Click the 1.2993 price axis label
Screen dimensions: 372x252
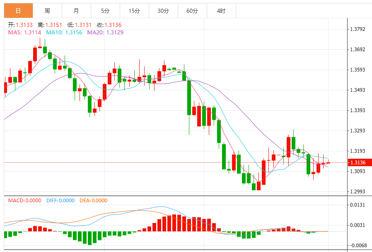(358, 191)
